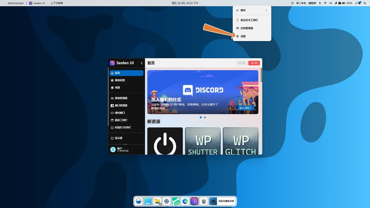Screen dimensions: 370x208
Task: Click the 取消 button
Action: click(x=242, y=63)
